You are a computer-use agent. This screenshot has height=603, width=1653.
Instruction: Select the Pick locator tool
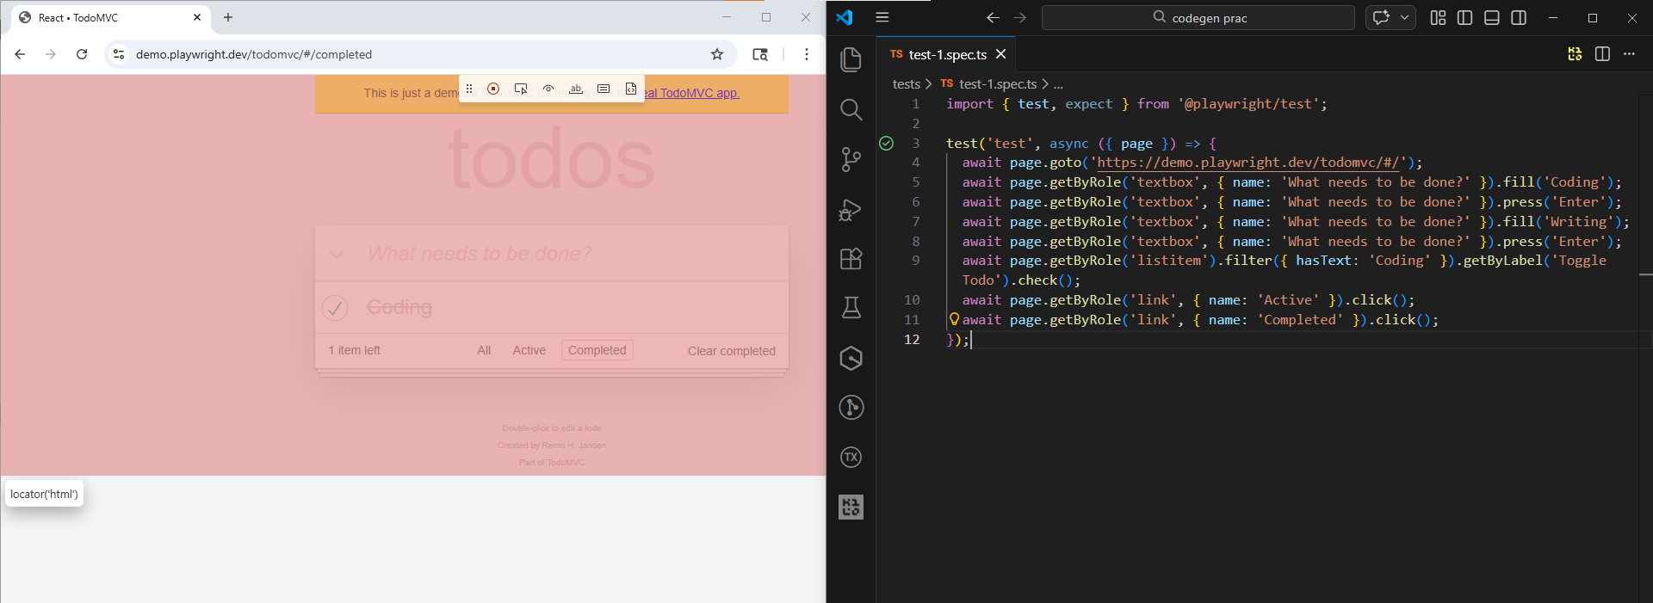(521, 89)
